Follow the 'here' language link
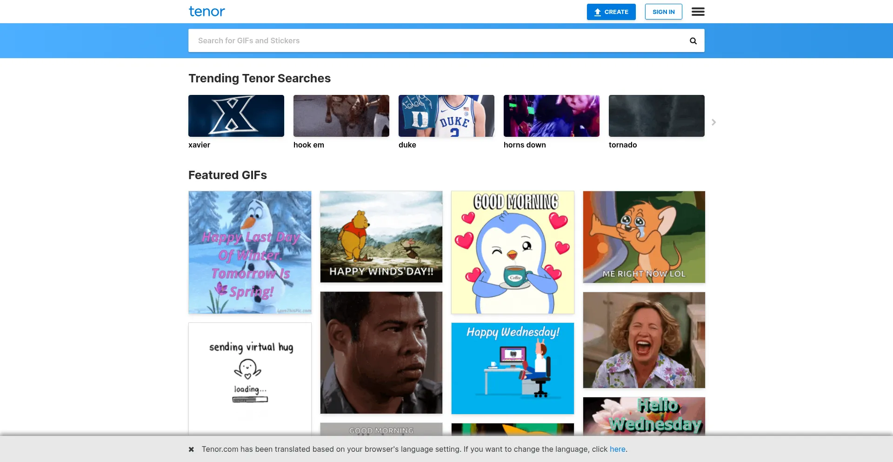The width and height of the screenshot is (893, 462). [x=617, y=449]
